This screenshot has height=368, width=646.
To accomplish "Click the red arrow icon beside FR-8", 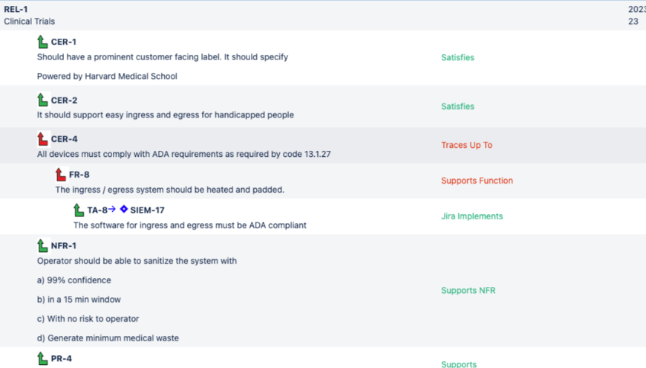I will coord(60,175).
